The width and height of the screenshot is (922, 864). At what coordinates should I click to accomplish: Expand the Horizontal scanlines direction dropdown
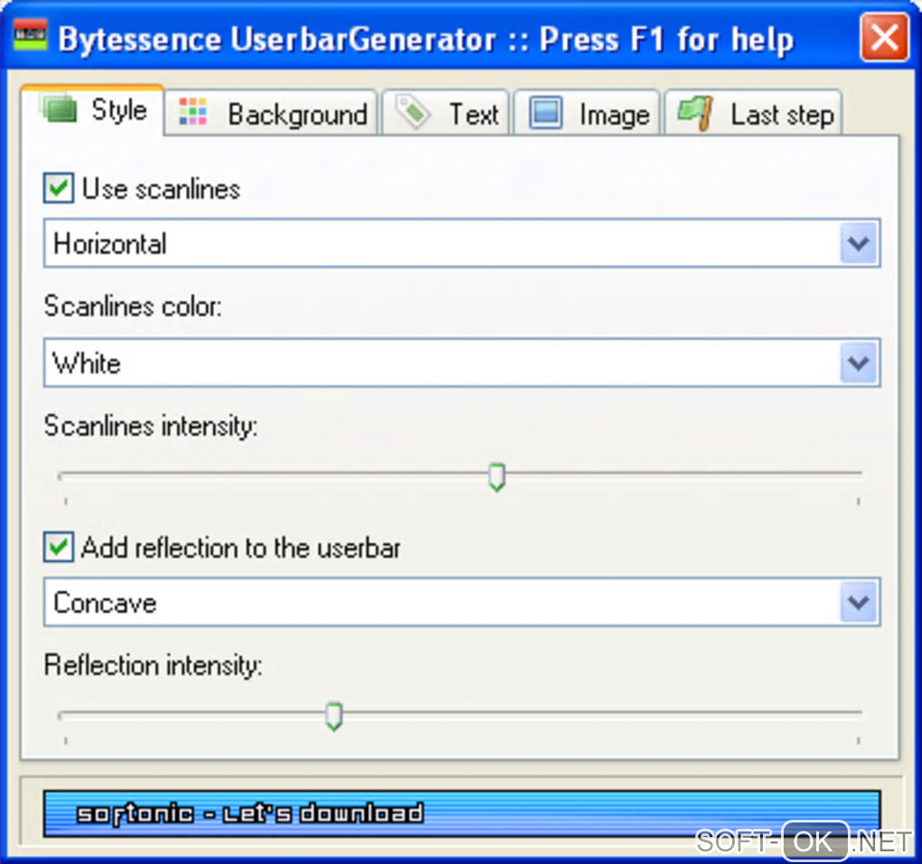(858, 243)
